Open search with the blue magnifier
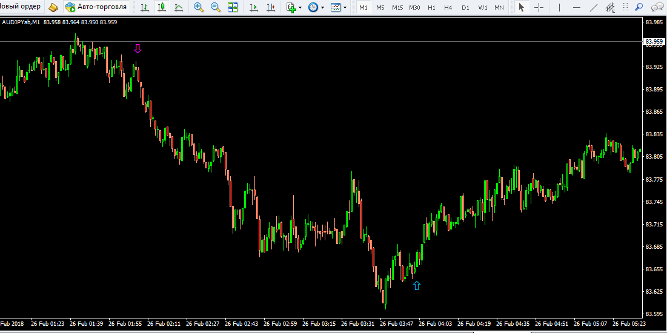The image size is (667, 333). 639,7
